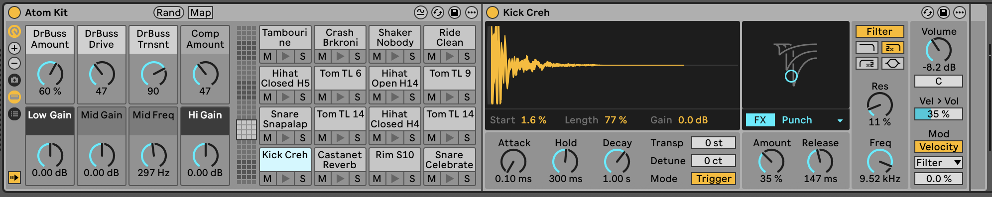992x197 pixels.
Task: Select the peak filter shape icon
Action: (x=892, y=64)
